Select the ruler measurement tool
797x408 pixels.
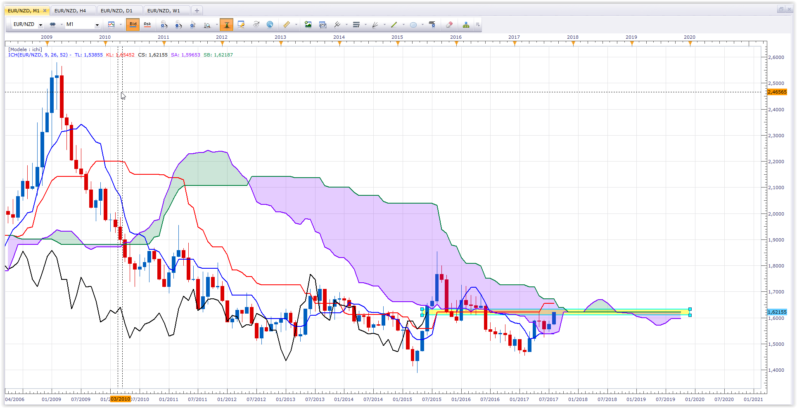(287, 25)
